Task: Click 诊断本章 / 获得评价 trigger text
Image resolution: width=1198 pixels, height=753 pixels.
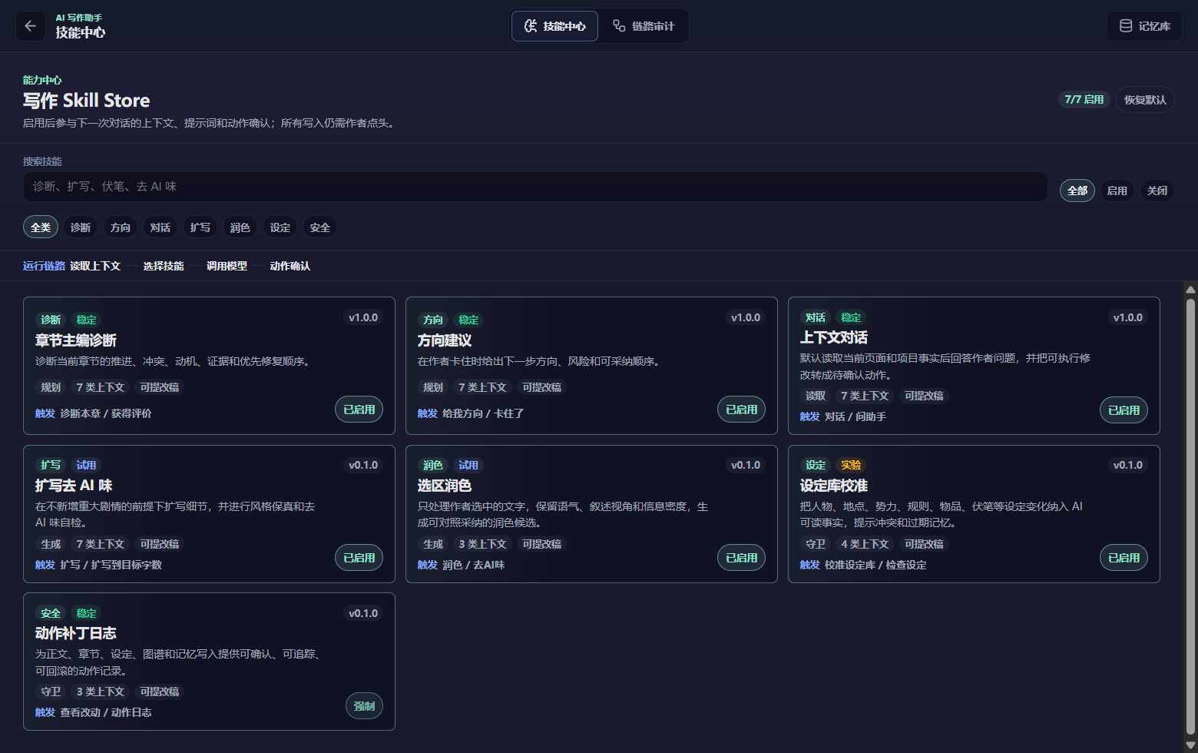Action: point(106,413)
